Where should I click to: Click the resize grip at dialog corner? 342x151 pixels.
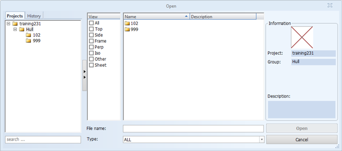point(337,147)
